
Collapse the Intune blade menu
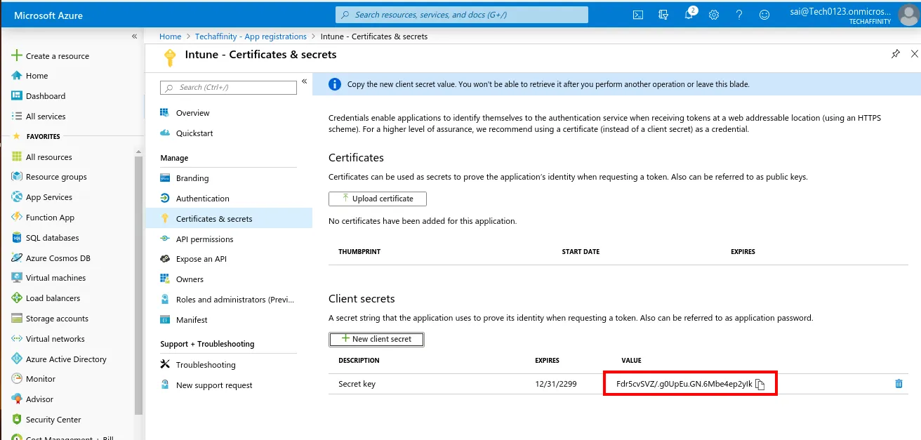pyautogui.click(x=305, y=81)
